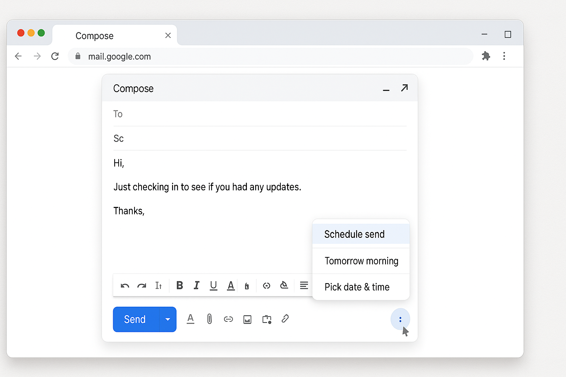Click the redo icon in formatting toolbar

(141, 286)
